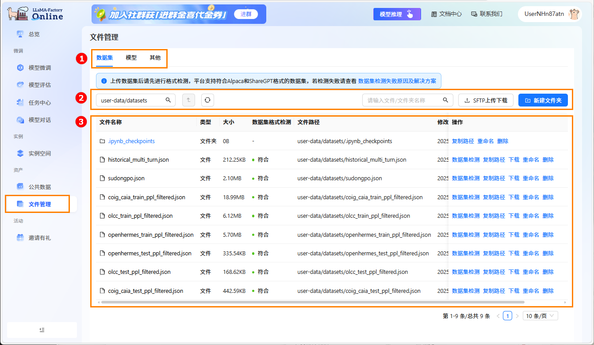Open the 实例空间 page
The width and height of the screenshot is (594, 345).
pyautogui.click(x=37, y=153)
